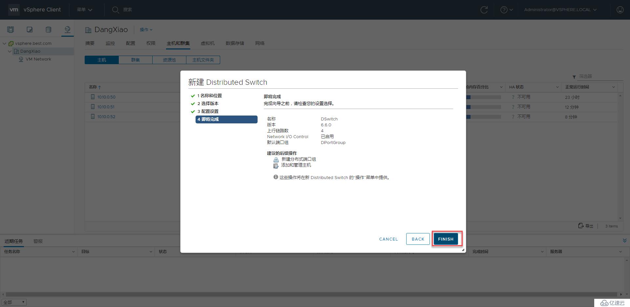Collapse the DangXiao tree node

(10, 51)
